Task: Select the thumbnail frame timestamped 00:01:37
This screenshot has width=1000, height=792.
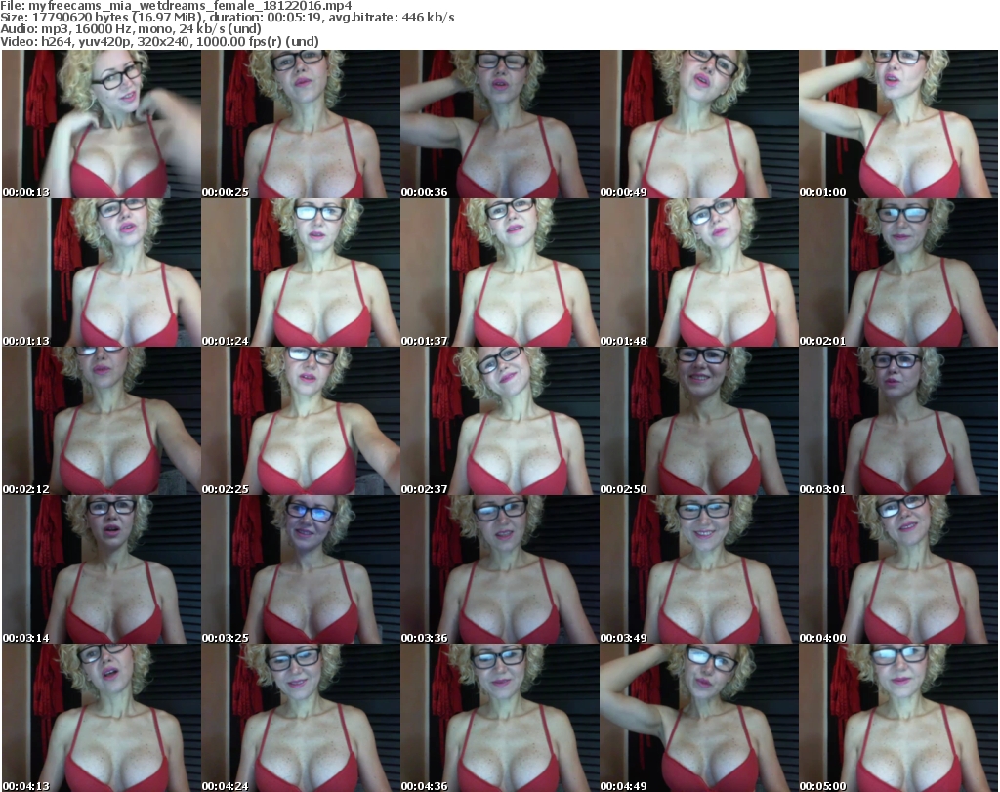Action: pyautogui.click(x=499, y=272)
